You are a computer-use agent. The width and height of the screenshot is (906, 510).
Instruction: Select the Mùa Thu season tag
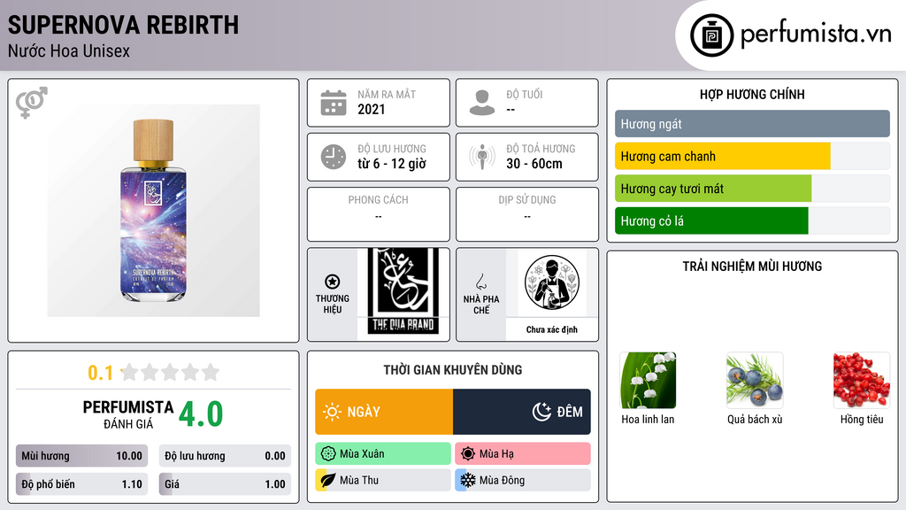tap(383, 480)
